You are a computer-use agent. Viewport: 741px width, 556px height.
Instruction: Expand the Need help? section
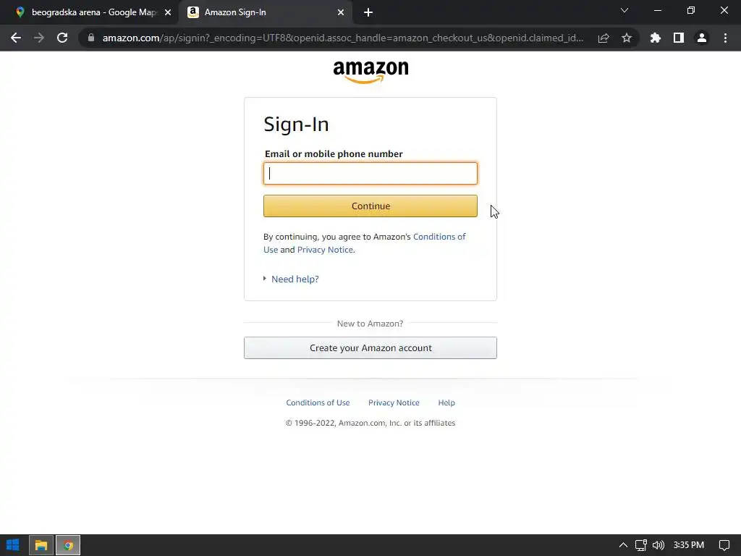pyautogui.click(x=295, y=279)
